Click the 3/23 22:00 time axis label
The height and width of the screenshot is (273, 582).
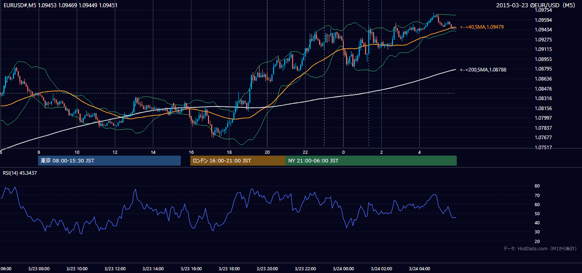[x=306, y=269]
